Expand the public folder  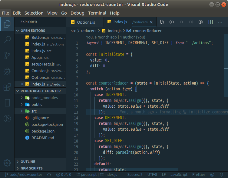(x=40, y=104)
